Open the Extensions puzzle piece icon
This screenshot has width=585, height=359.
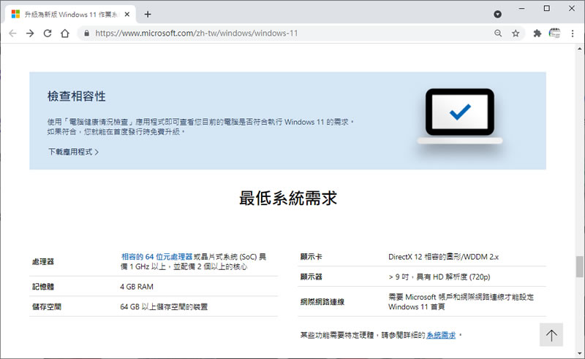[x=537, y=34]
